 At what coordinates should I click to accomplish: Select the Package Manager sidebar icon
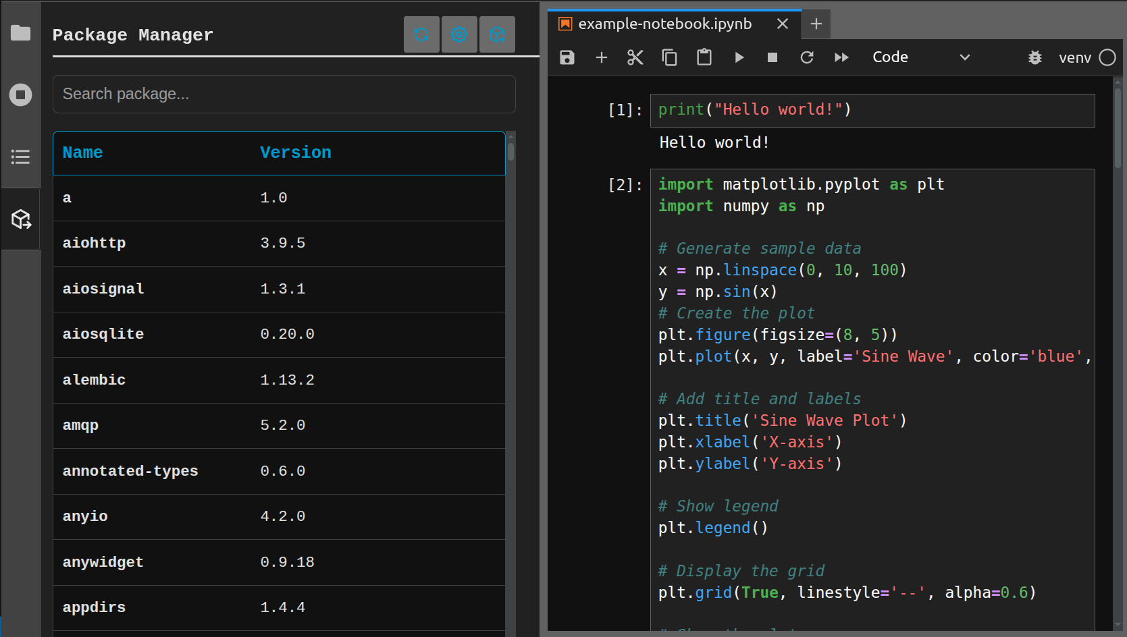click(x=20, y=219)
